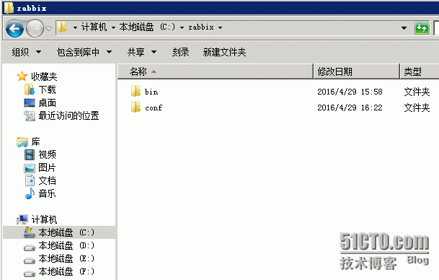Click 文件夹 type cell in the conf row
The height and width of the screenshot is (280, 439).
coord(417,108)
